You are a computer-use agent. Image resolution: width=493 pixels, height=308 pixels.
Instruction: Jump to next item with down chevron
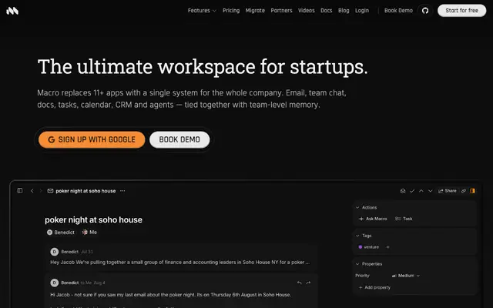431,191
